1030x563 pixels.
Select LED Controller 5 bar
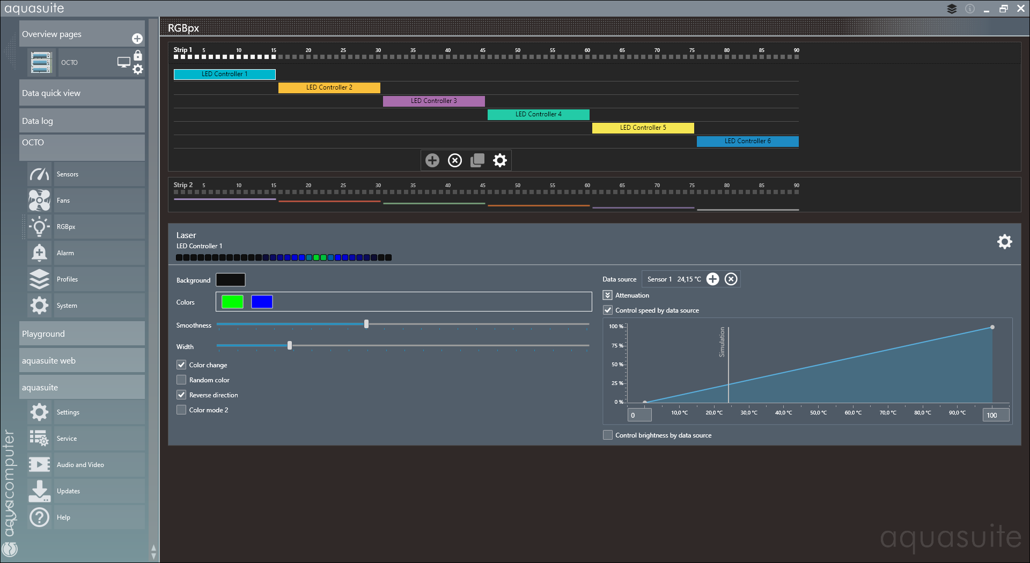(643, 128)
